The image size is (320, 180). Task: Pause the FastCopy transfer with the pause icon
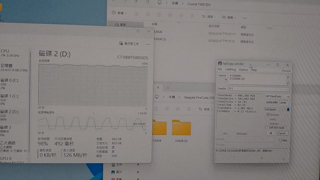(x=271, y=133)
